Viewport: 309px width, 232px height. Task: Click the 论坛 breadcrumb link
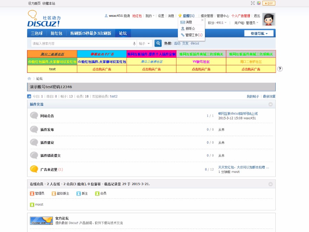(x=39, y=78)
